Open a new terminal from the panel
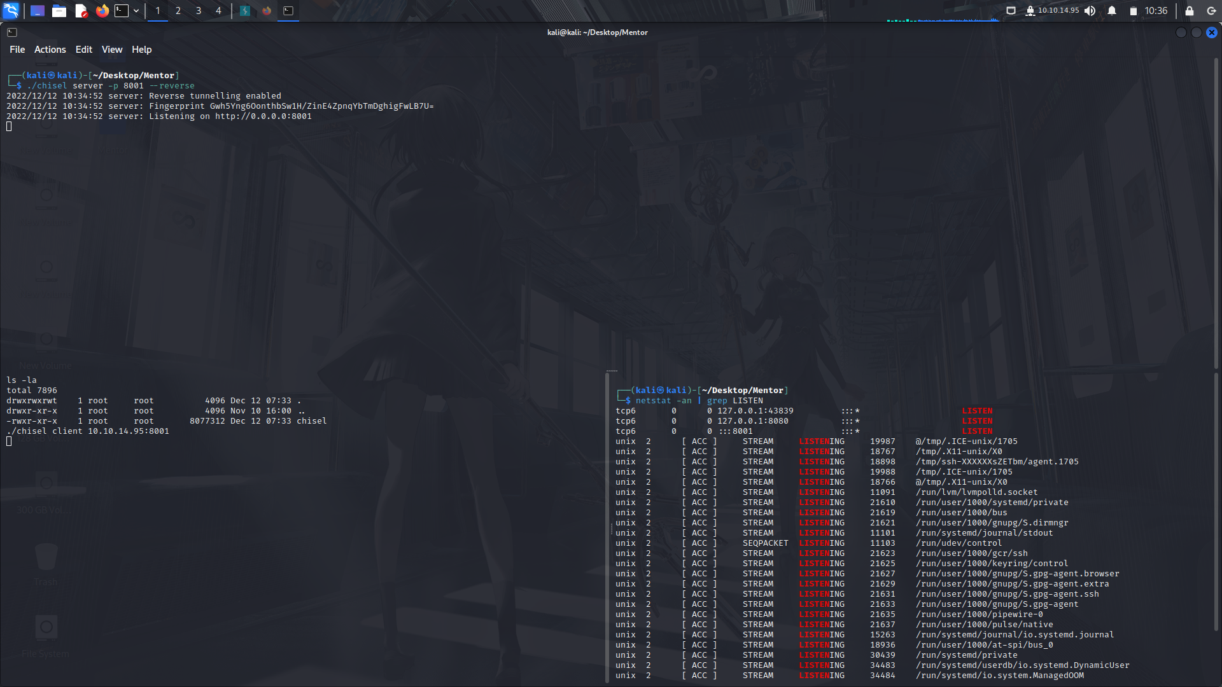The image size is (1222, 687). pos(121,11)
